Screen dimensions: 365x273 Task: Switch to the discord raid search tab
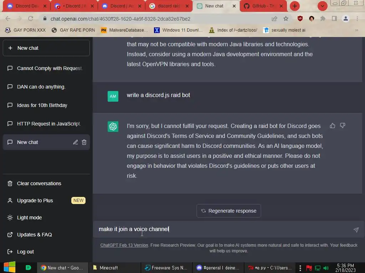[169, 6]
